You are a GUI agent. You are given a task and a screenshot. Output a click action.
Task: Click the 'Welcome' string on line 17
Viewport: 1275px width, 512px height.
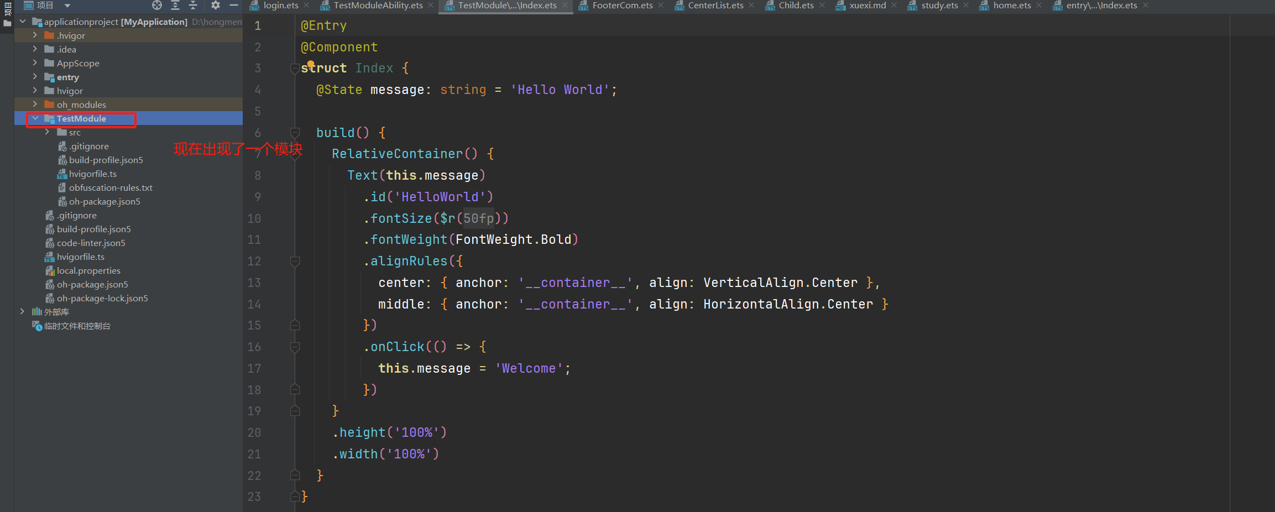529,368
